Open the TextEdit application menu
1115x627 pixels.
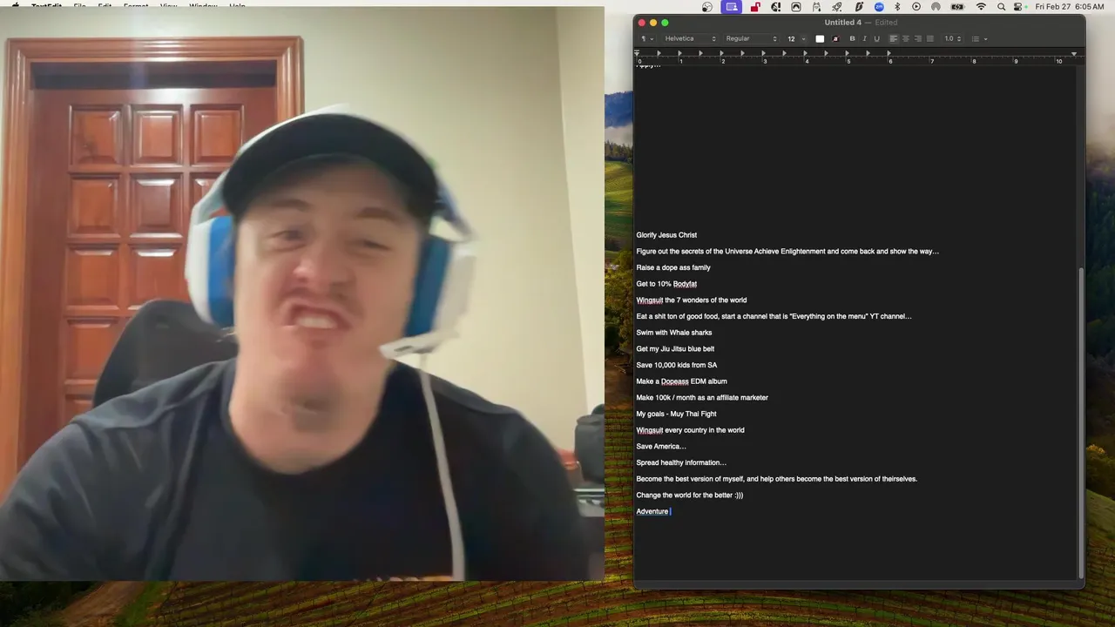(46, 6)
